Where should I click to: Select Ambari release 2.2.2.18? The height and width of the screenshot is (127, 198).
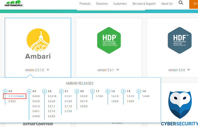(52, 96)
